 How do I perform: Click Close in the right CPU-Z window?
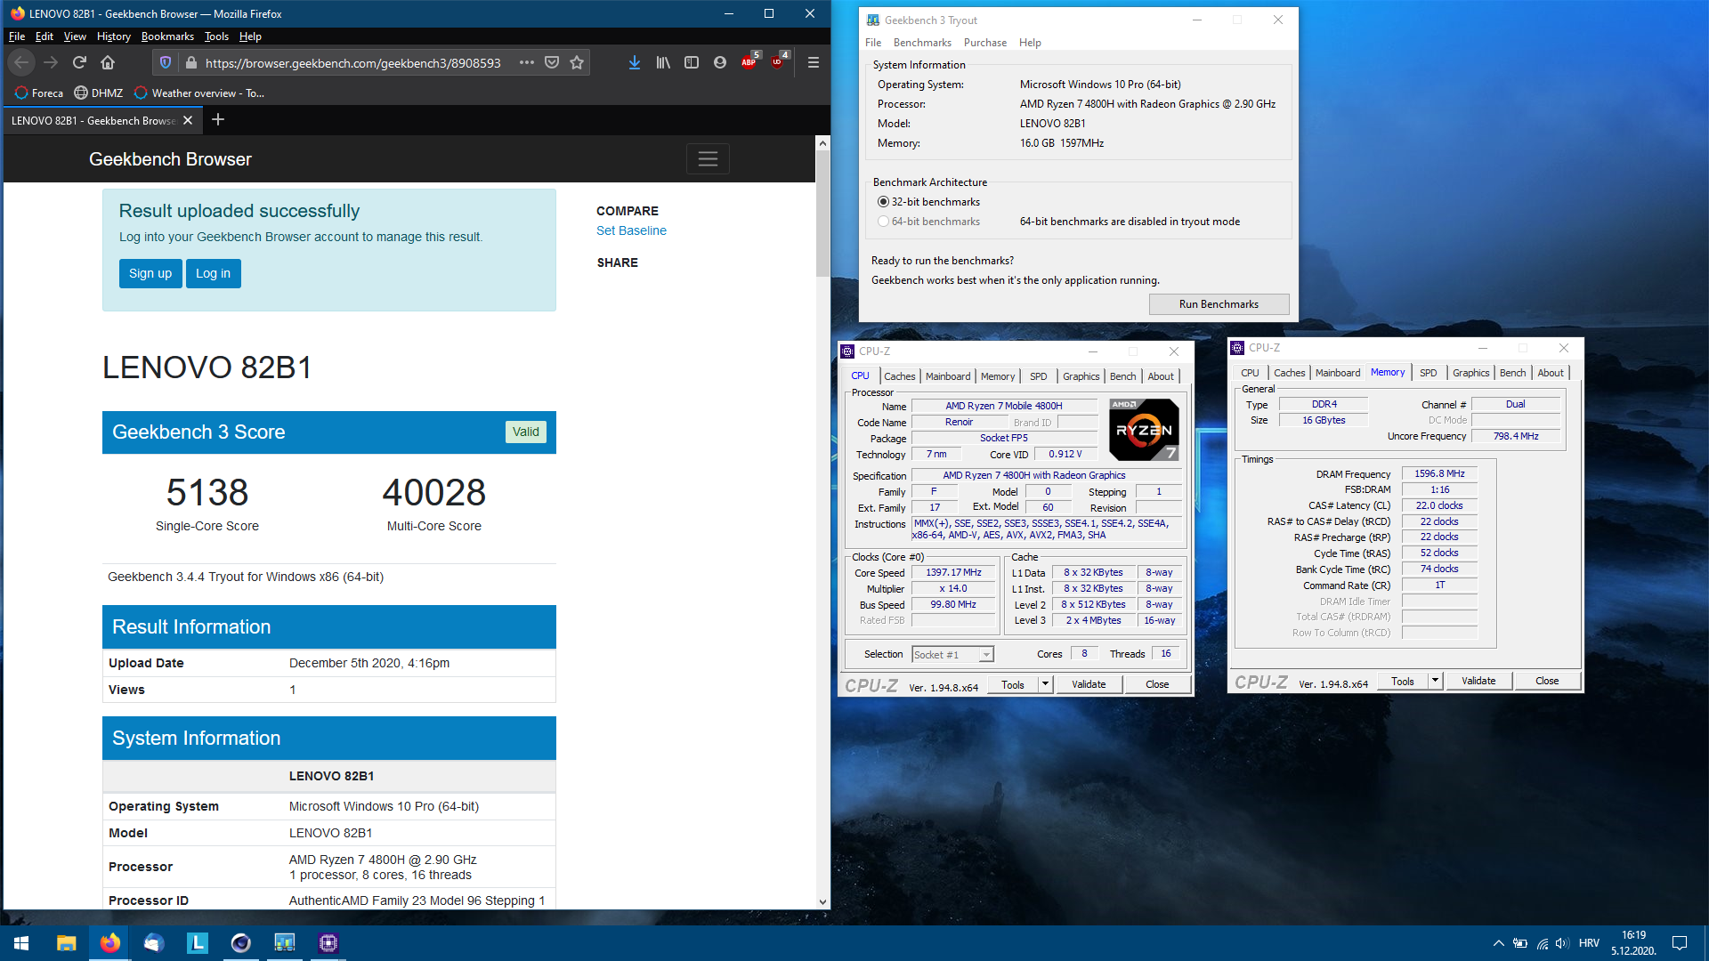click(x=1547, y=681)
